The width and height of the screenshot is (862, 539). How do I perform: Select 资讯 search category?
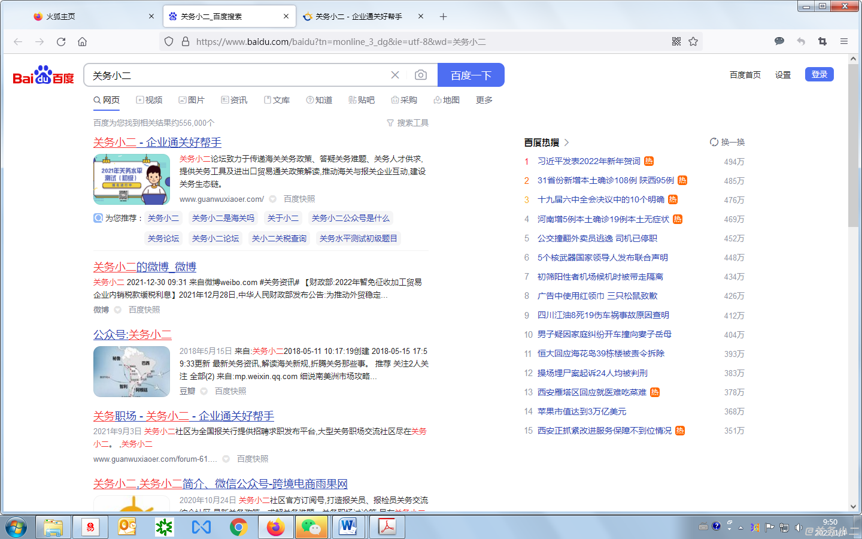(x=234, y=100)
